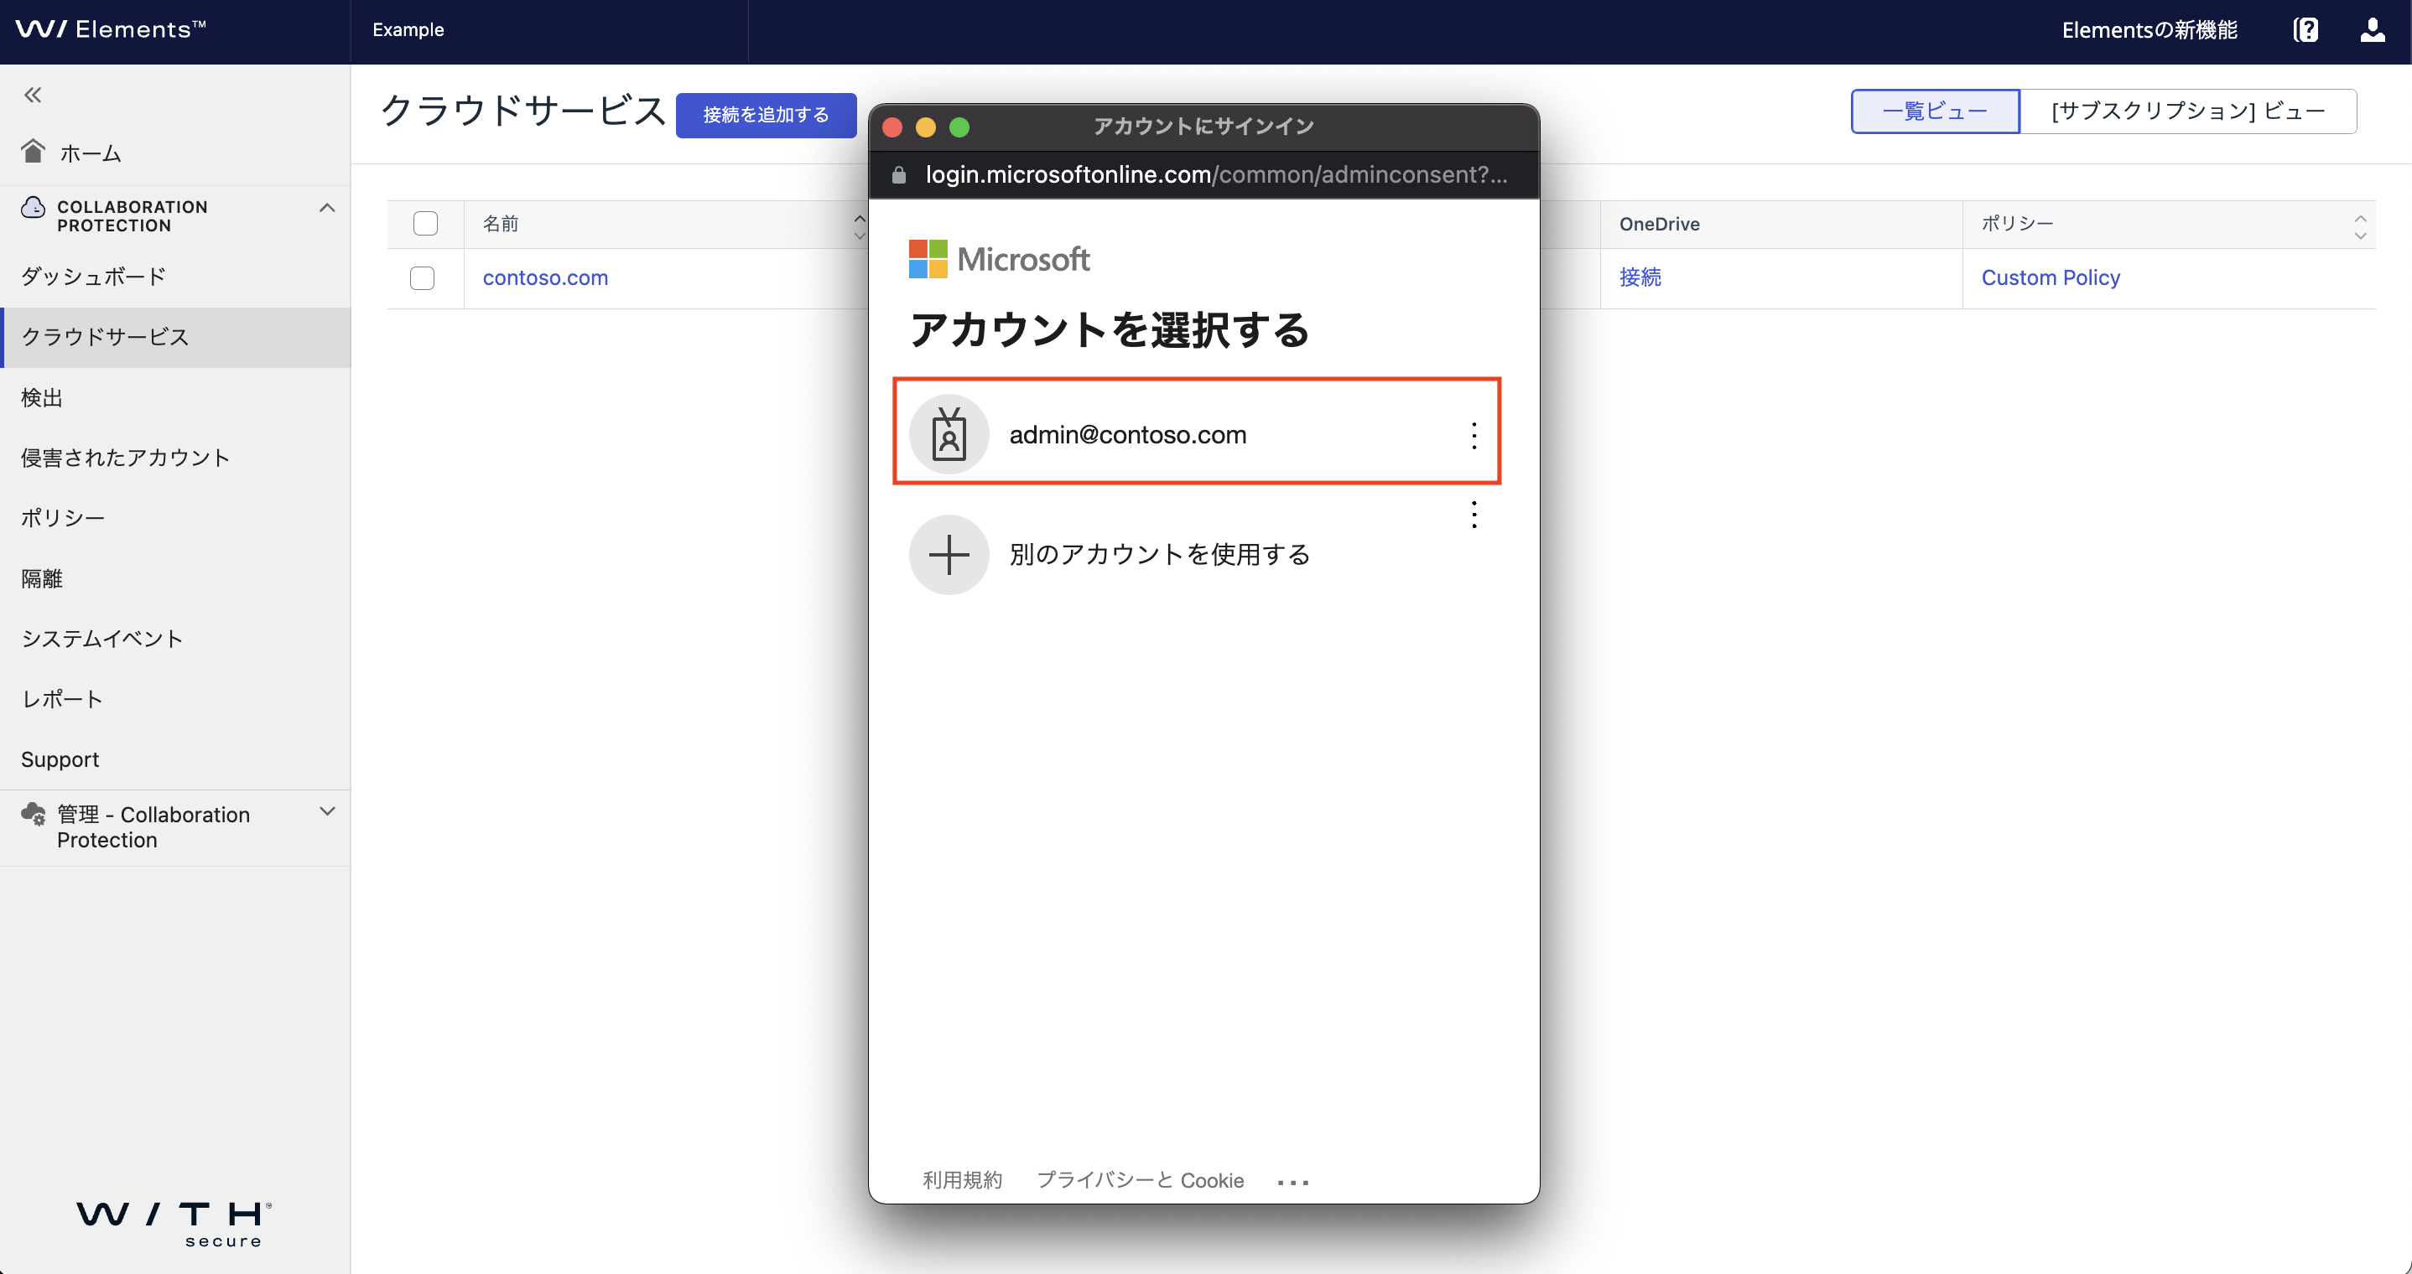Check the box for contoso.com row
Image resolution: width=2412 pixels, height=1274 pixels.
click(x=423, y=278)
